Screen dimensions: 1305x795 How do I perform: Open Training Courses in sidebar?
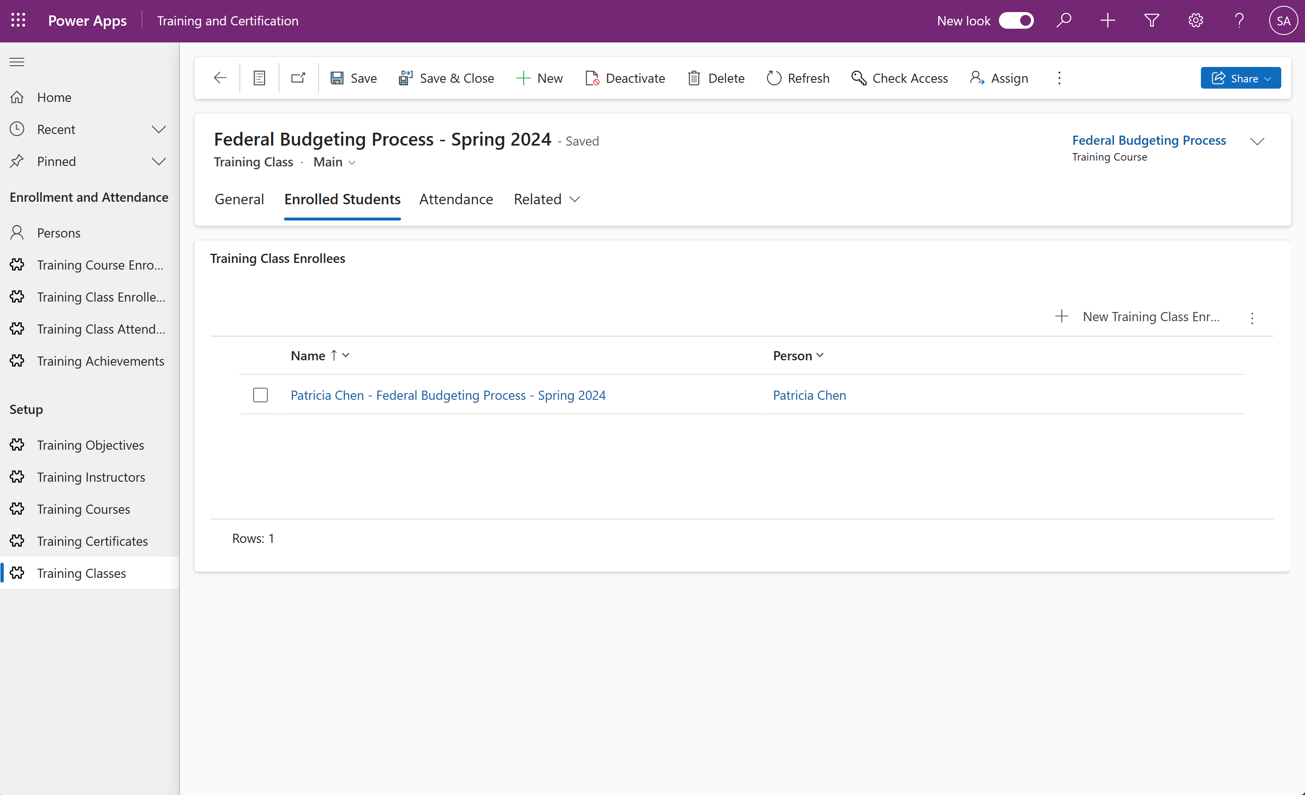[x=90, y=509]
